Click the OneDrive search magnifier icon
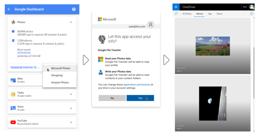Viewport: 263px width, 136px height. tap(176, 14)
